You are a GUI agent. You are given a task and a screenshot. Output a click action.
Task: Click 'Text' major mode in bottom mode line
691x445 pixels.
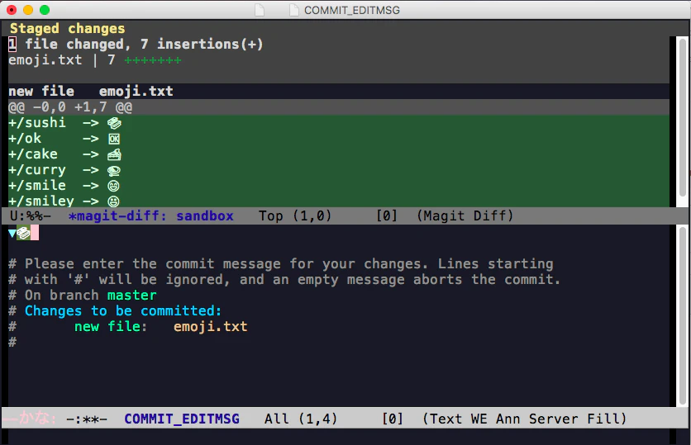445,419
